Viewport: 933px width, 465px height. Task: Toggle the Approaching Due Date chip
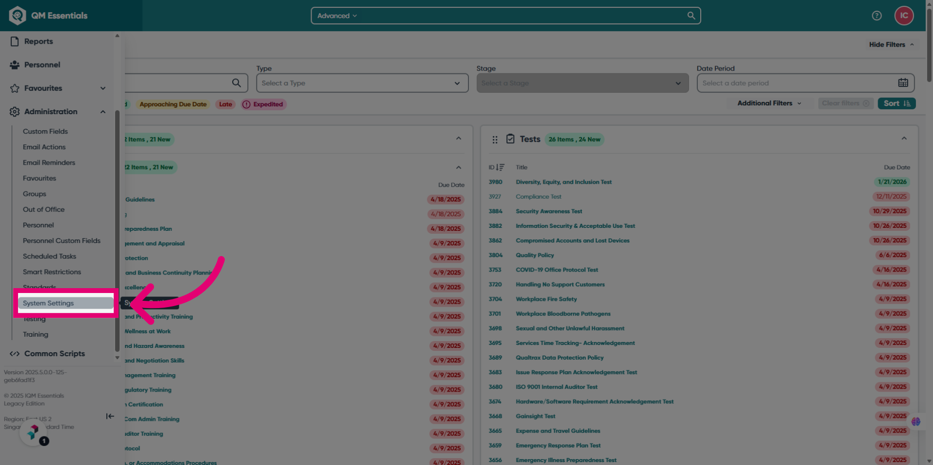(x=173, y=104)
